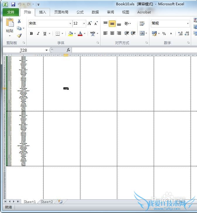Viewport: 197px width, 213px height.
Task: Expand the Paste options arrow under 粘贴
Action: (x=10, y=36)
